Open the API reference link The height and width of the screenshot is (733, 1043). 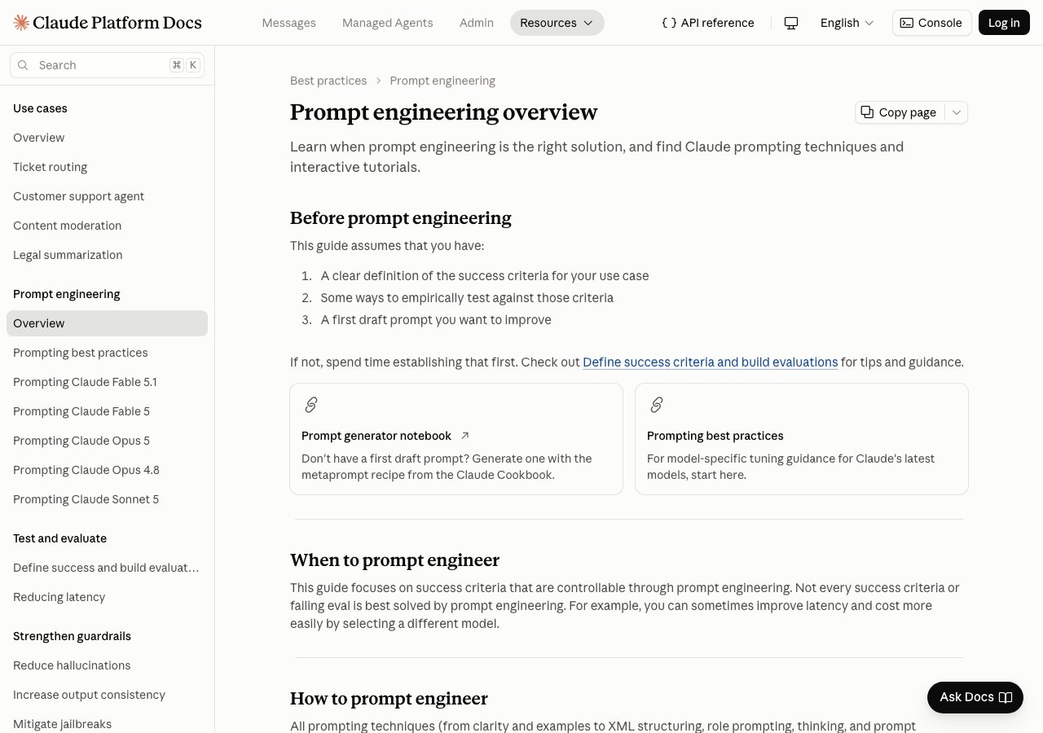pos(708,23)
